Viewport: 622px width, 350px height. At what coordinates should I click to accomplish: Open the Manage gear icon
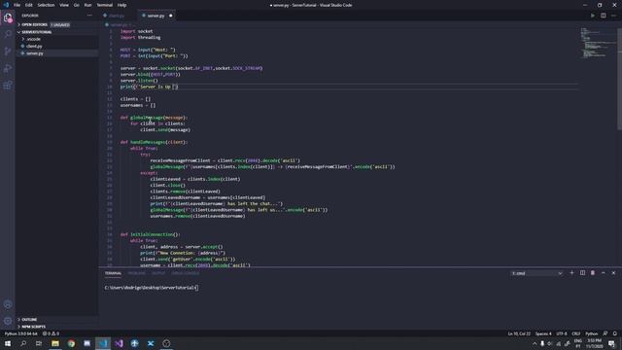8,321
